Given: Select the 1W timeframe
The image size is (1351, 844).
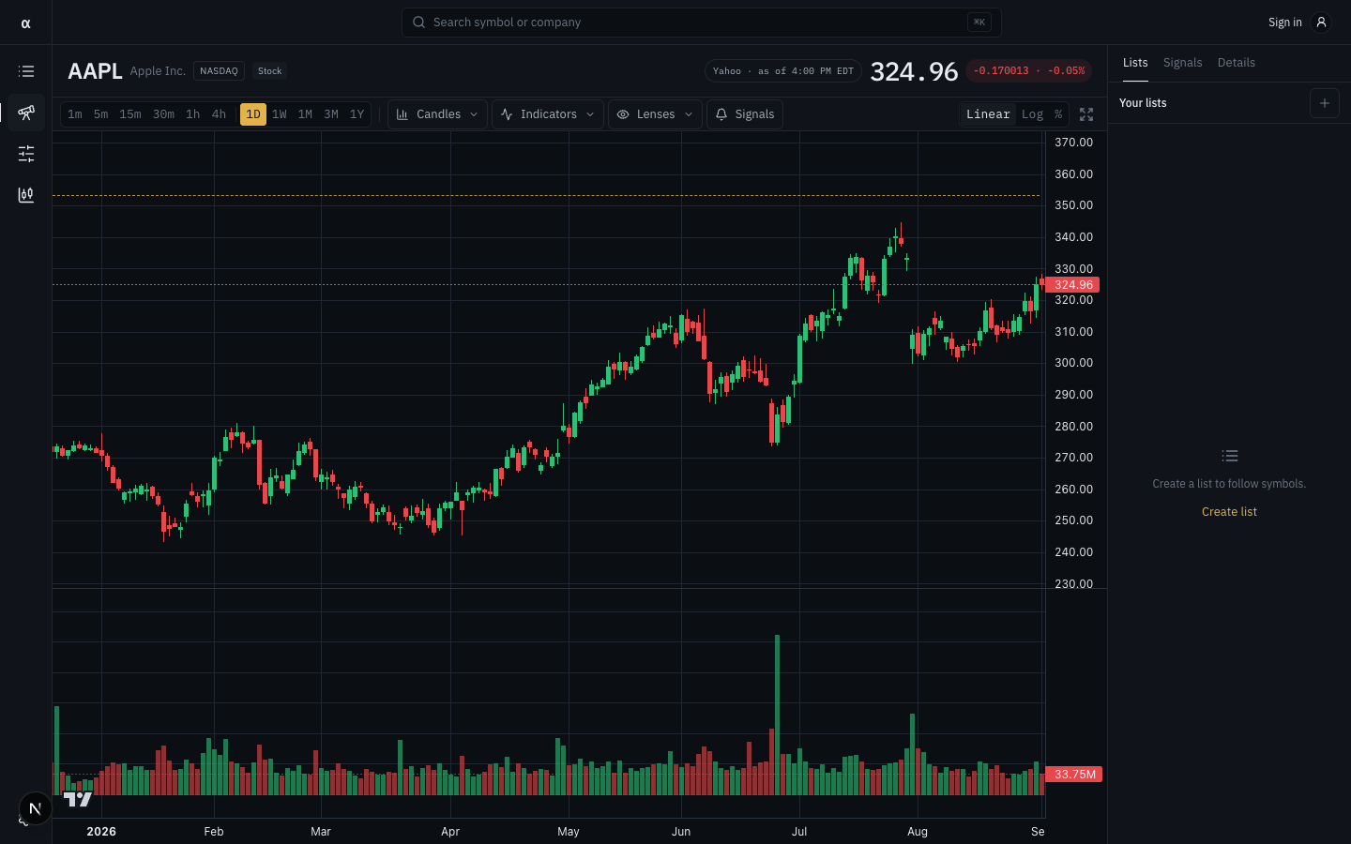Looking at the screenshot, I should coord(280,114).
